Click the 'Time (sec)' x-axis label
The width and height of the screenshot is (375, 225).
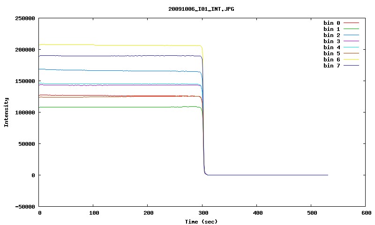(201, 222)
